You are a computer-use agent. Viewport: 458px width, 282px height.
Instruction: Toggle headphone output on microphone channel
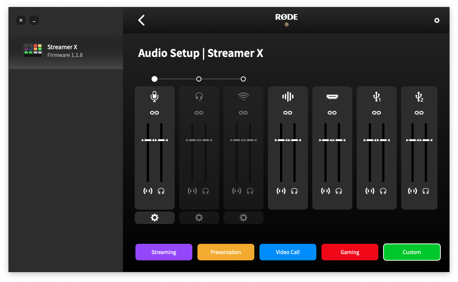[161, 191]
